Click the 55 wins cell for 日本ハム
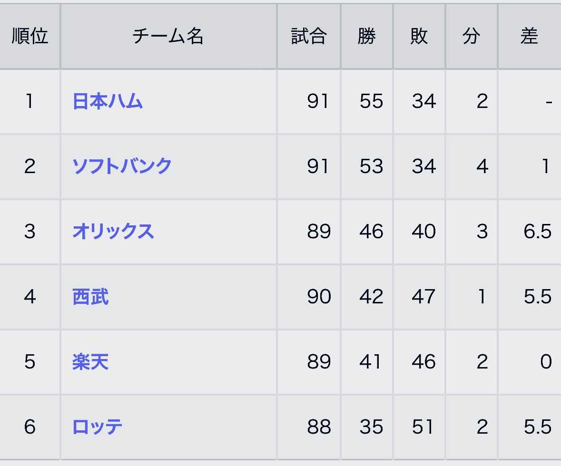 tap(371, 101)
